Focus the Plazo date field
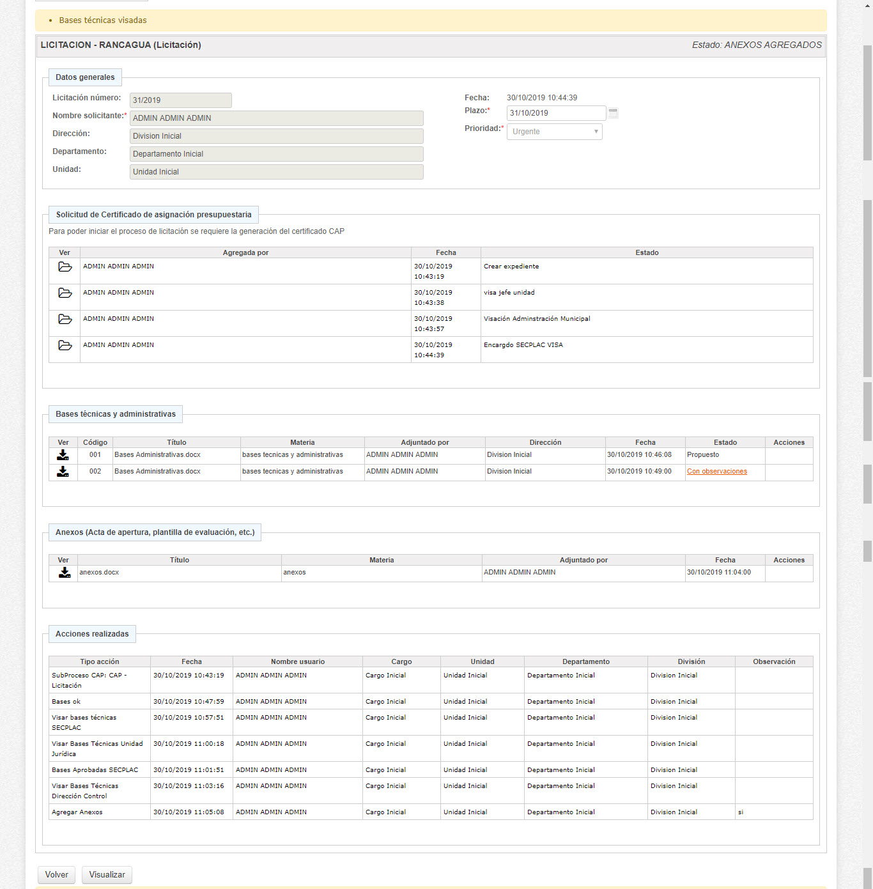The height and width of the screenshot is (889, 873). (x=556, y=113)
